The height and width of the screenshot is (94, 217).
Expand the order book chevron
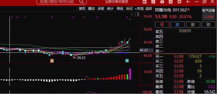coord(185,31)
